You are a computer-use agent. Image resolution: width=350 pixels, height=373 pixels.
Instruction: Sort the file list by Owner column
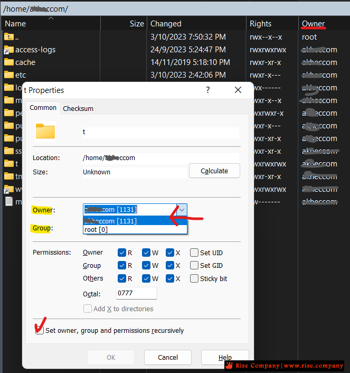[324, 24]
